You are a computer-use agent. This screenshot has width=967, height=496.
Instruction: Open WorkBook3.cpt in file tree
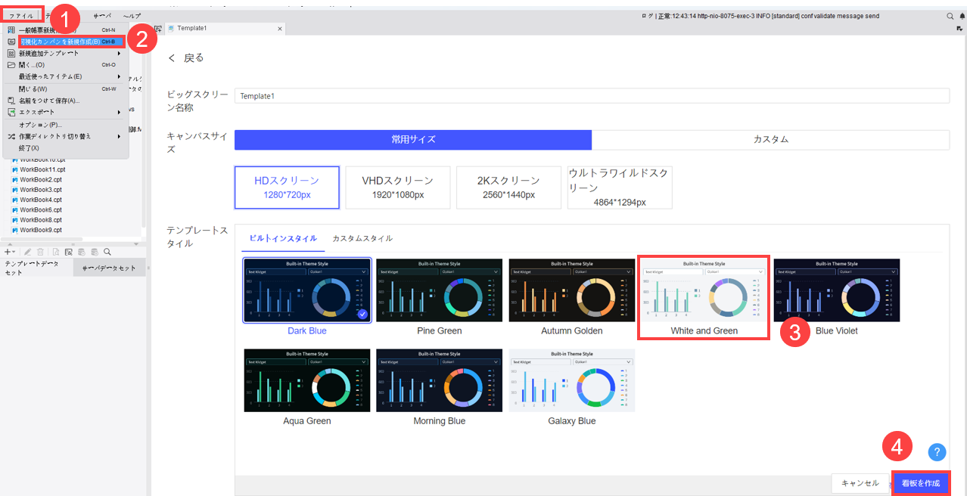(41, 190)
